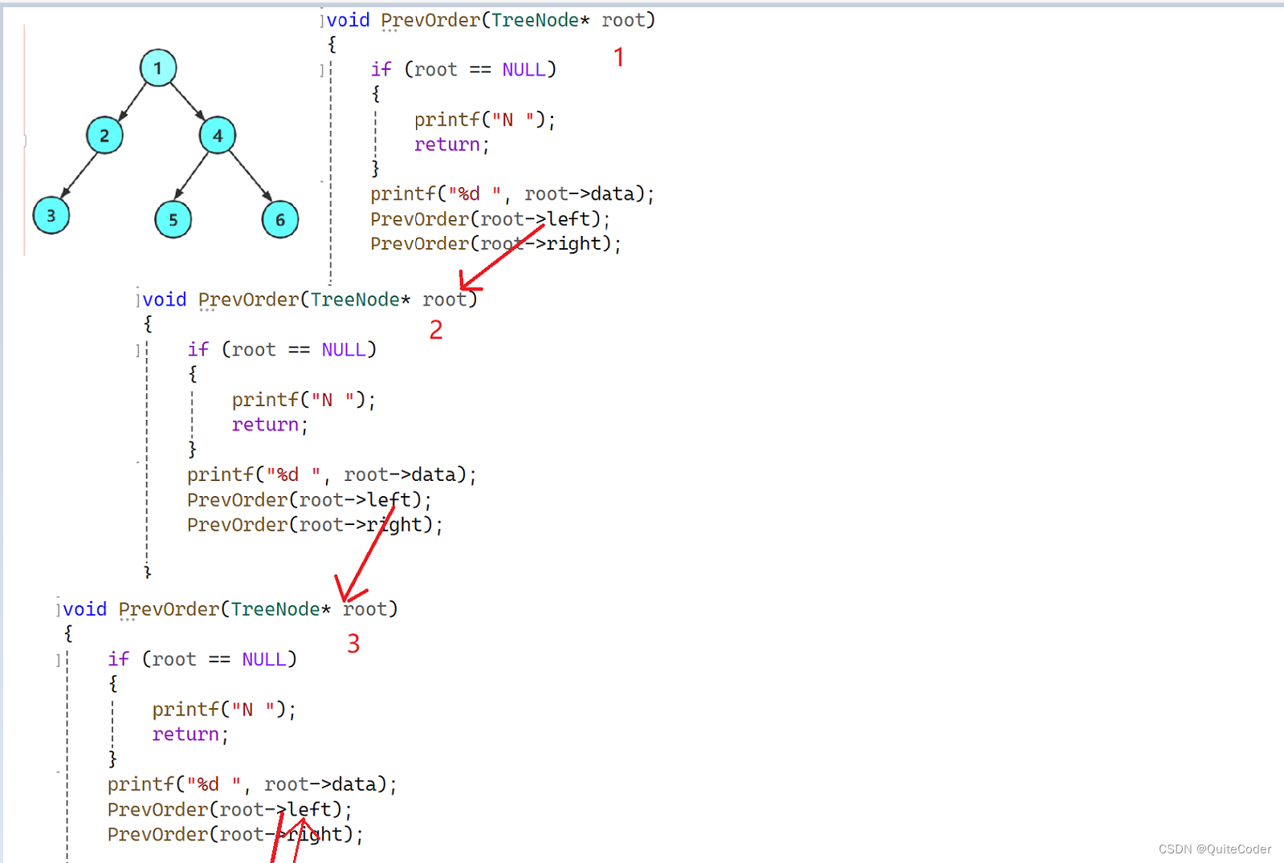
Task: Collapse the if block fold in middle function
Action: click(138, 350)
